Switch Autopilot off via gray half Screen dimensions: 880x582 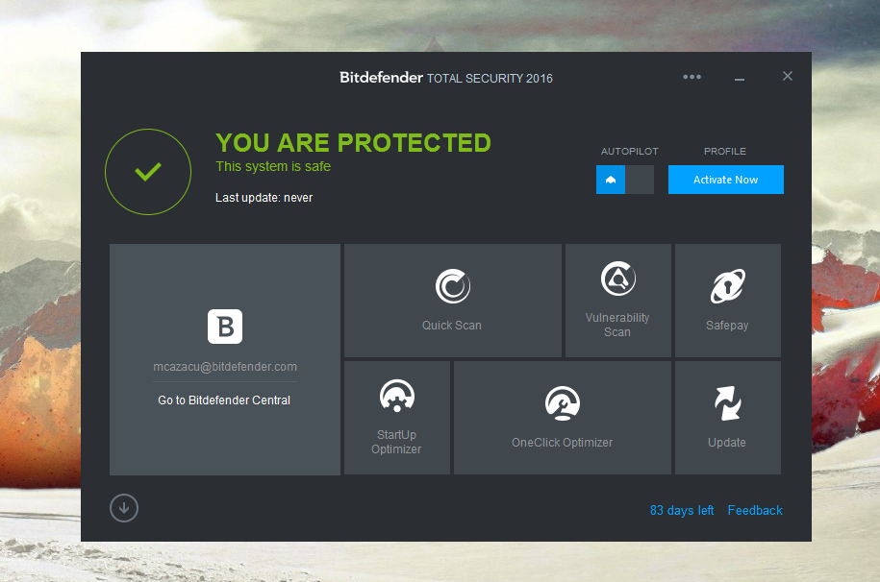point(640,180)
